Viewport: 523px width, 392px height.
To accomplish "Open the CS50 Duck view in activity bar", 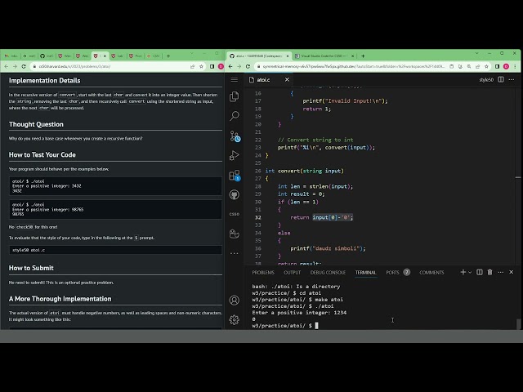I will pyautogui.click(x=235, y=234).
